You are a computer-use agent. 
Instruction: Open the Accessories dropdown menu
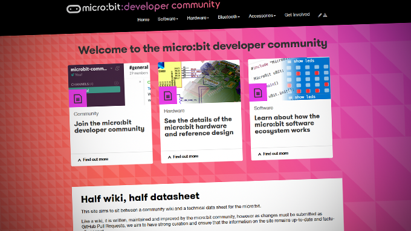click(x=262, y=16)
